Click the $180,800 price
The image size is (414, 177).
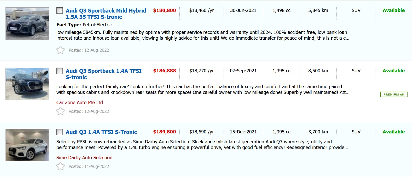164,10
